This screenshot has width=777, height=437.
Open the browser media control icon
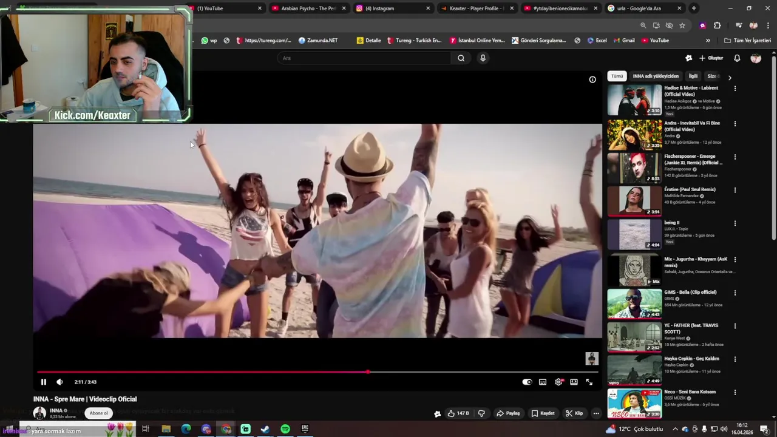739,25
